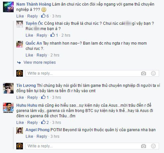Click camera icon in bottom reply box
Image resolution: width=164 pixels, height=153 pixels.
coord(143,146)
